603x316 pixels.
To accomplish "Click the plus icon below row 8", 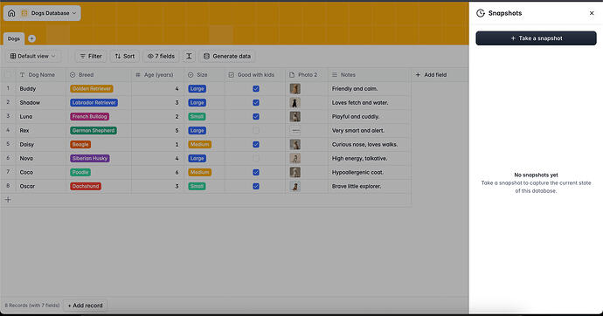I will [8, 200].
